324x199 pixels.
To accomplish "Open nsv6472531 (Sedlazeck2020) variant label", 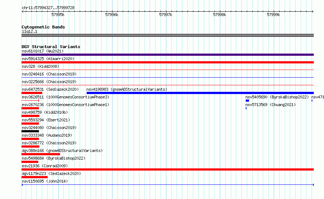I will click(x=50, y=89).
